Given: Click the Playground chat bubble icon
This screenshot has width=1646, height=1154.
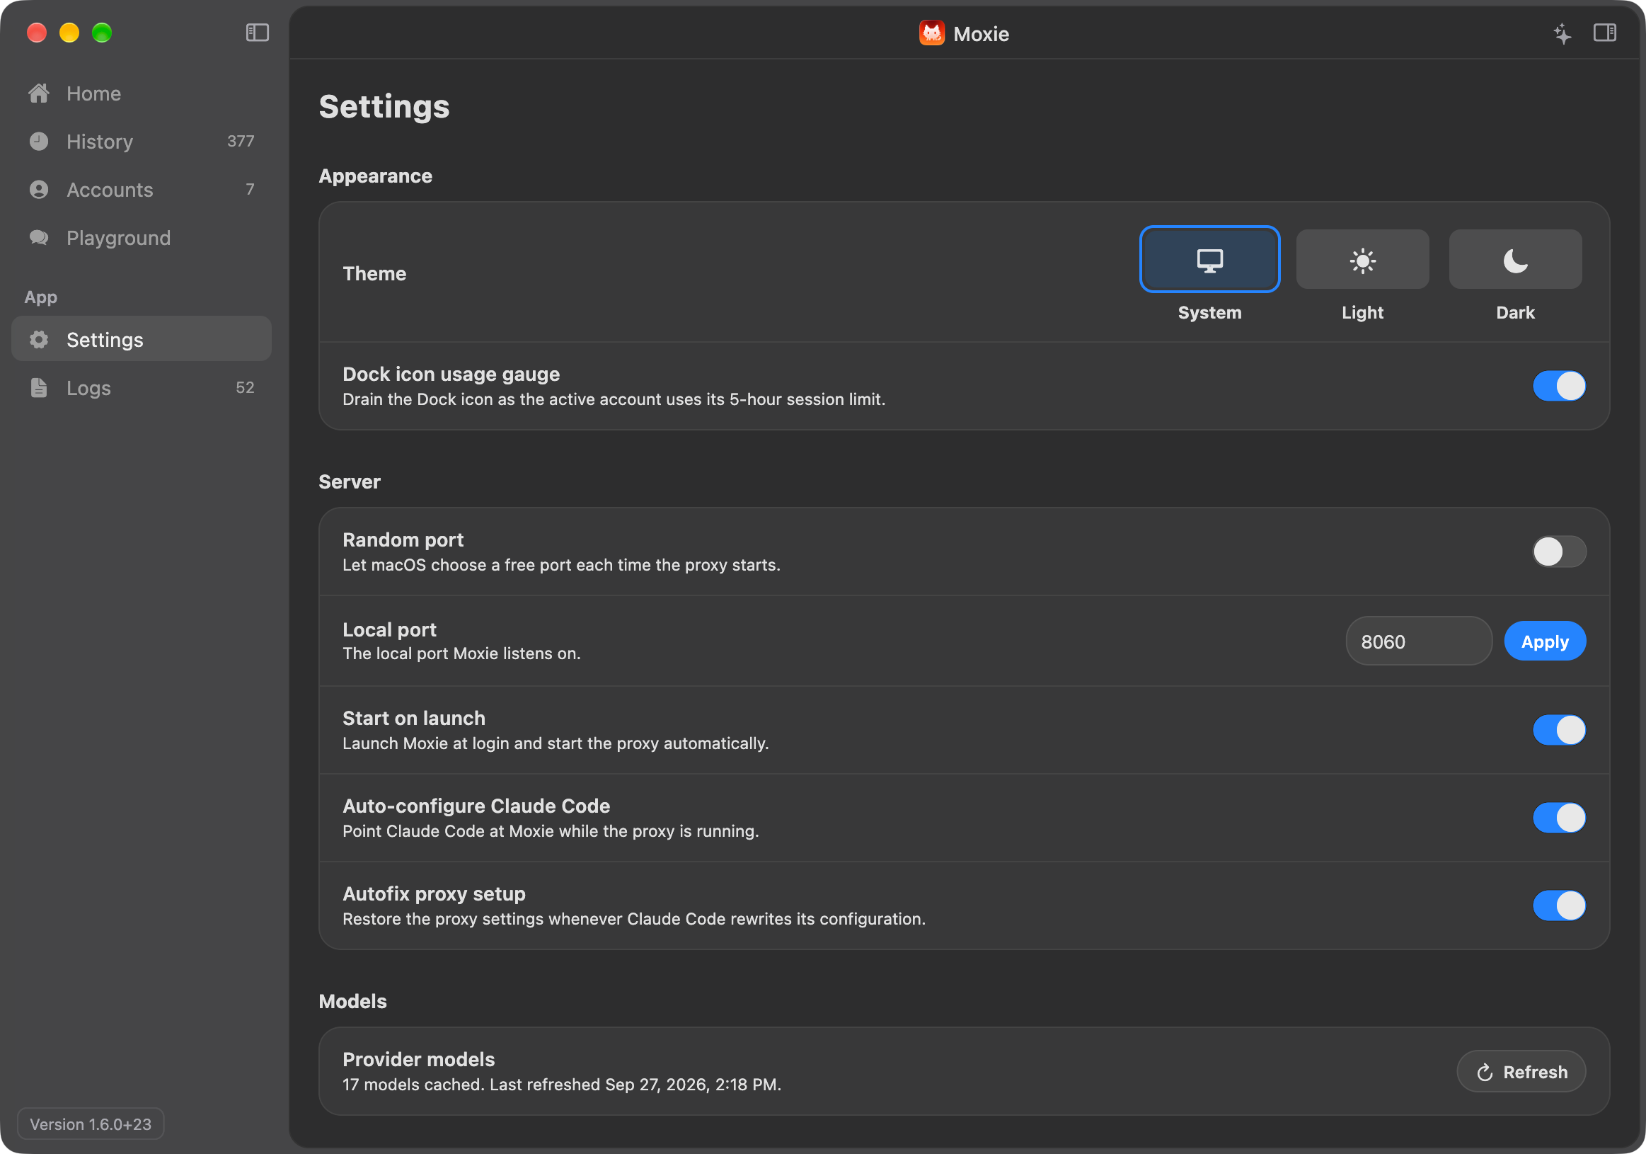Looking at the screenshot, I should tap(39, 237).
